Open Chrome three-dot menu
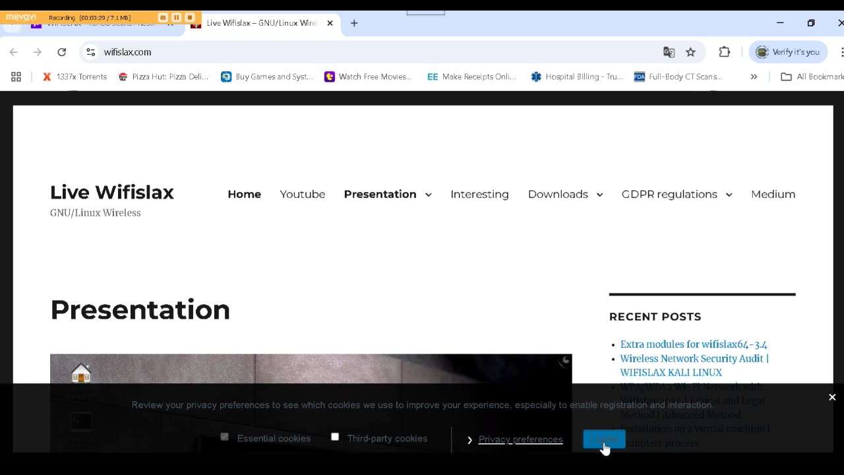Screen dimensions: 844x475 point(841,52)
